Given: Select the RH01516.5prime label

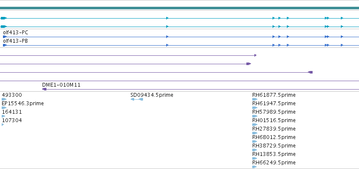Looking at the screenshot, I should click(x=274, y=120).
